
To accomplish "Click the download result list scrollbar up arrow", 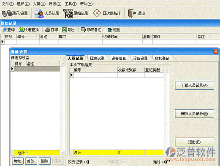I will pyautogui.click(x=167, y=70).
